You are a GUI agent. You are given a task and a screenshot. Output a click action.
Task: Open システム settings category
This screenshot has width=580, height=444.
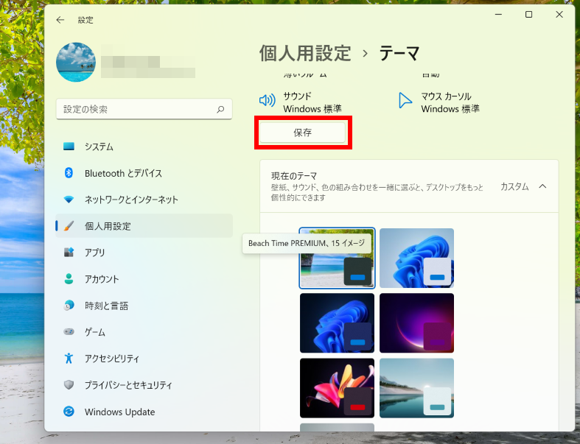coord(144,147)
